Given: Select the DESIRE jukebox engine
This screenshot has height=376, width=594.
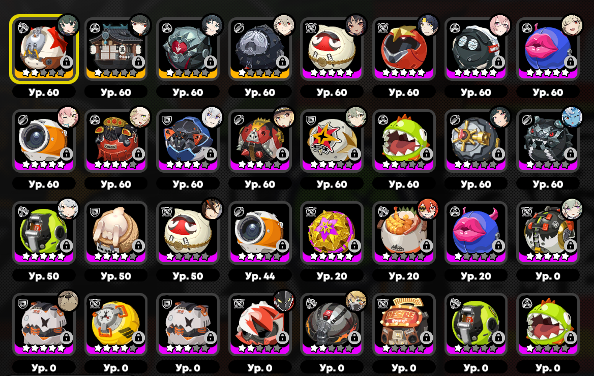Looking at the screenshot, I should (404, 325).
